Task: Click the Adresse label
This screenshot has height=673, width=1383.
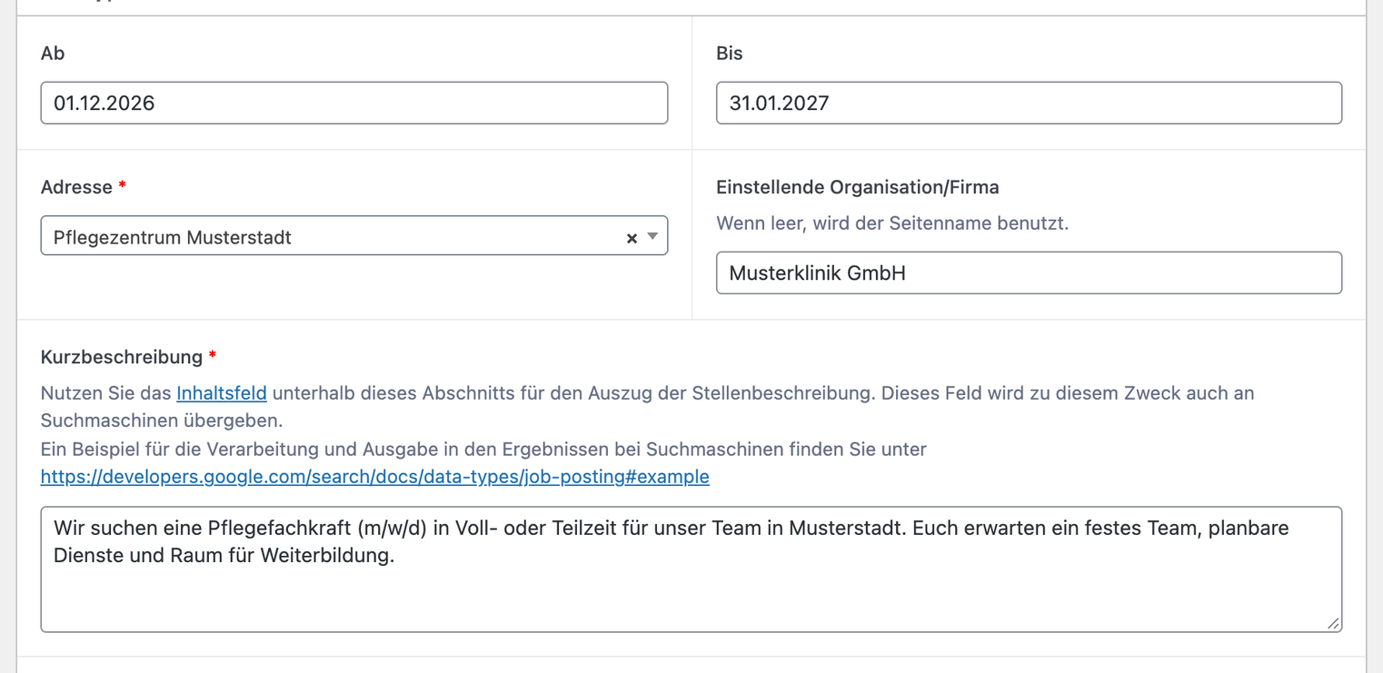Action: [x=76, y=187]
